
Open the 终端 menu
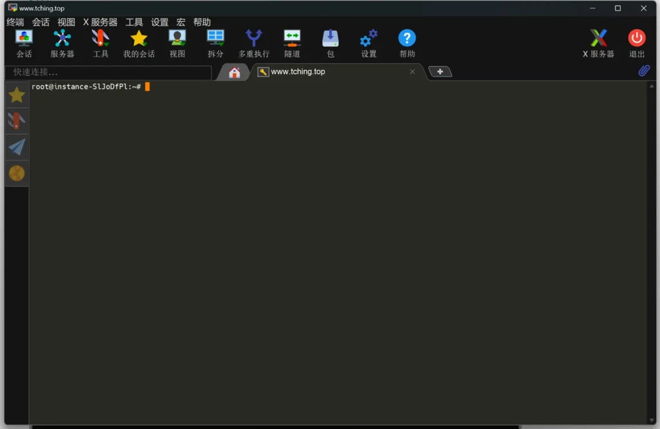15,22
